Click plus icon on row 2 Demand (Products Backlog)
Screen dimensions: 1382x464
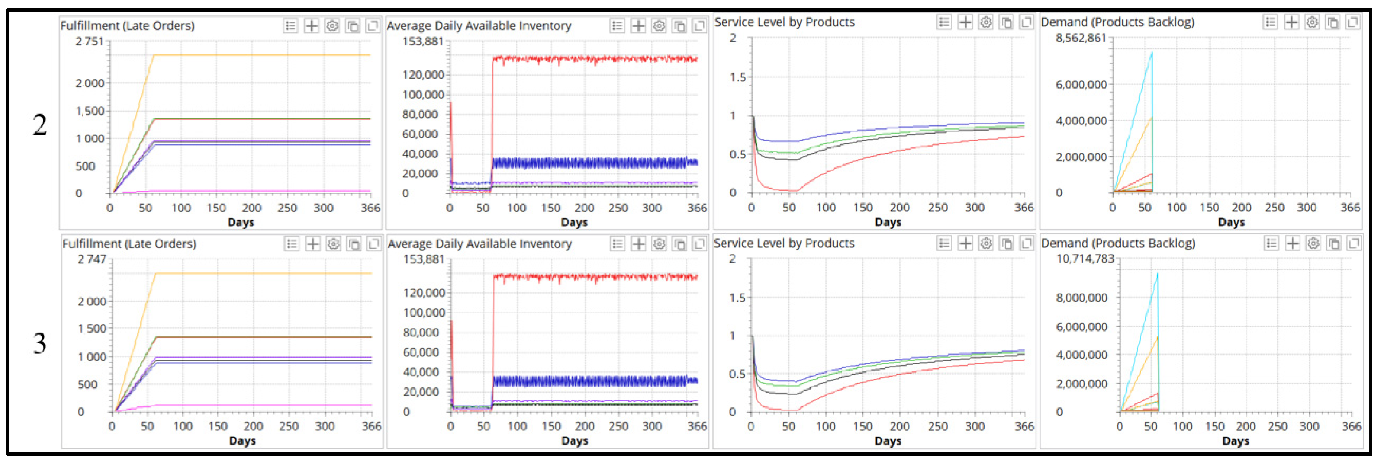coord(1291,22)
